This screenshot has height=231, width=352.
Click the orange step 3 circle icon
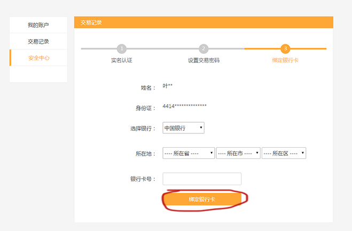285,49
